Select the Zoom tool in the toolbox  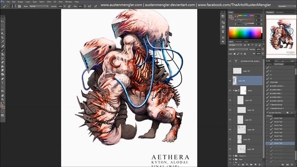click(2, 99)
